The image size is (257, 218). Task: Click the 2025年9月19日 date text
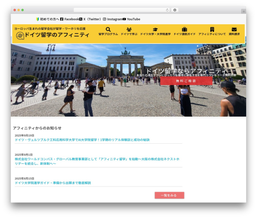tap(24, 136)
